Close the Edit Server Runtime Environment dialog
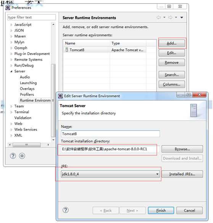 [x=200, y=95]
